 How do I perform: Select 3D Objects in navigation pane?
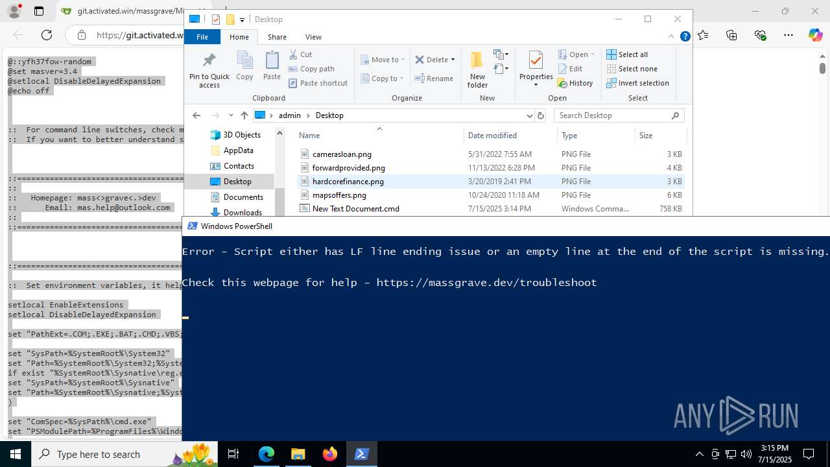241,135
